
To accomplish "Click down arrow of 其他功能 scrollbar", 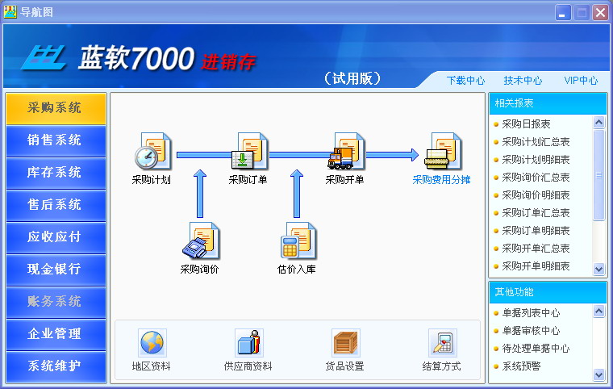I will point(599,375).
